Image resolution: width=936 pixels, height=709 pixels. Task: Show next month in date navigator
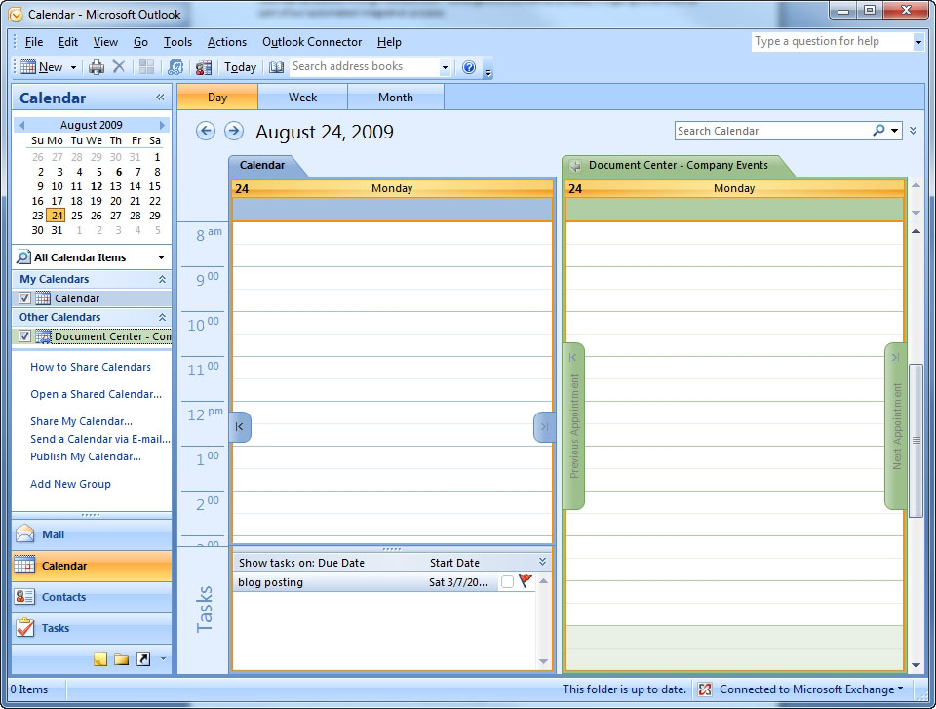click(162, 125)
